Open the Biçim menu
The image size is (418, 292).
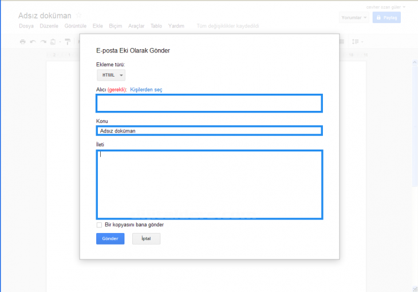click(x=116, y=26)
